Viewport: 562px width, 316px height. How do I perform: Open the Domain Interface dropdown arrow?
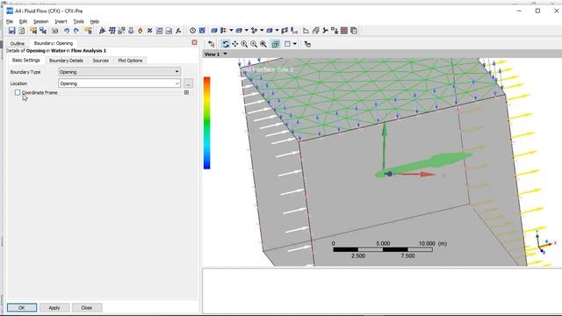pos(277,31)
